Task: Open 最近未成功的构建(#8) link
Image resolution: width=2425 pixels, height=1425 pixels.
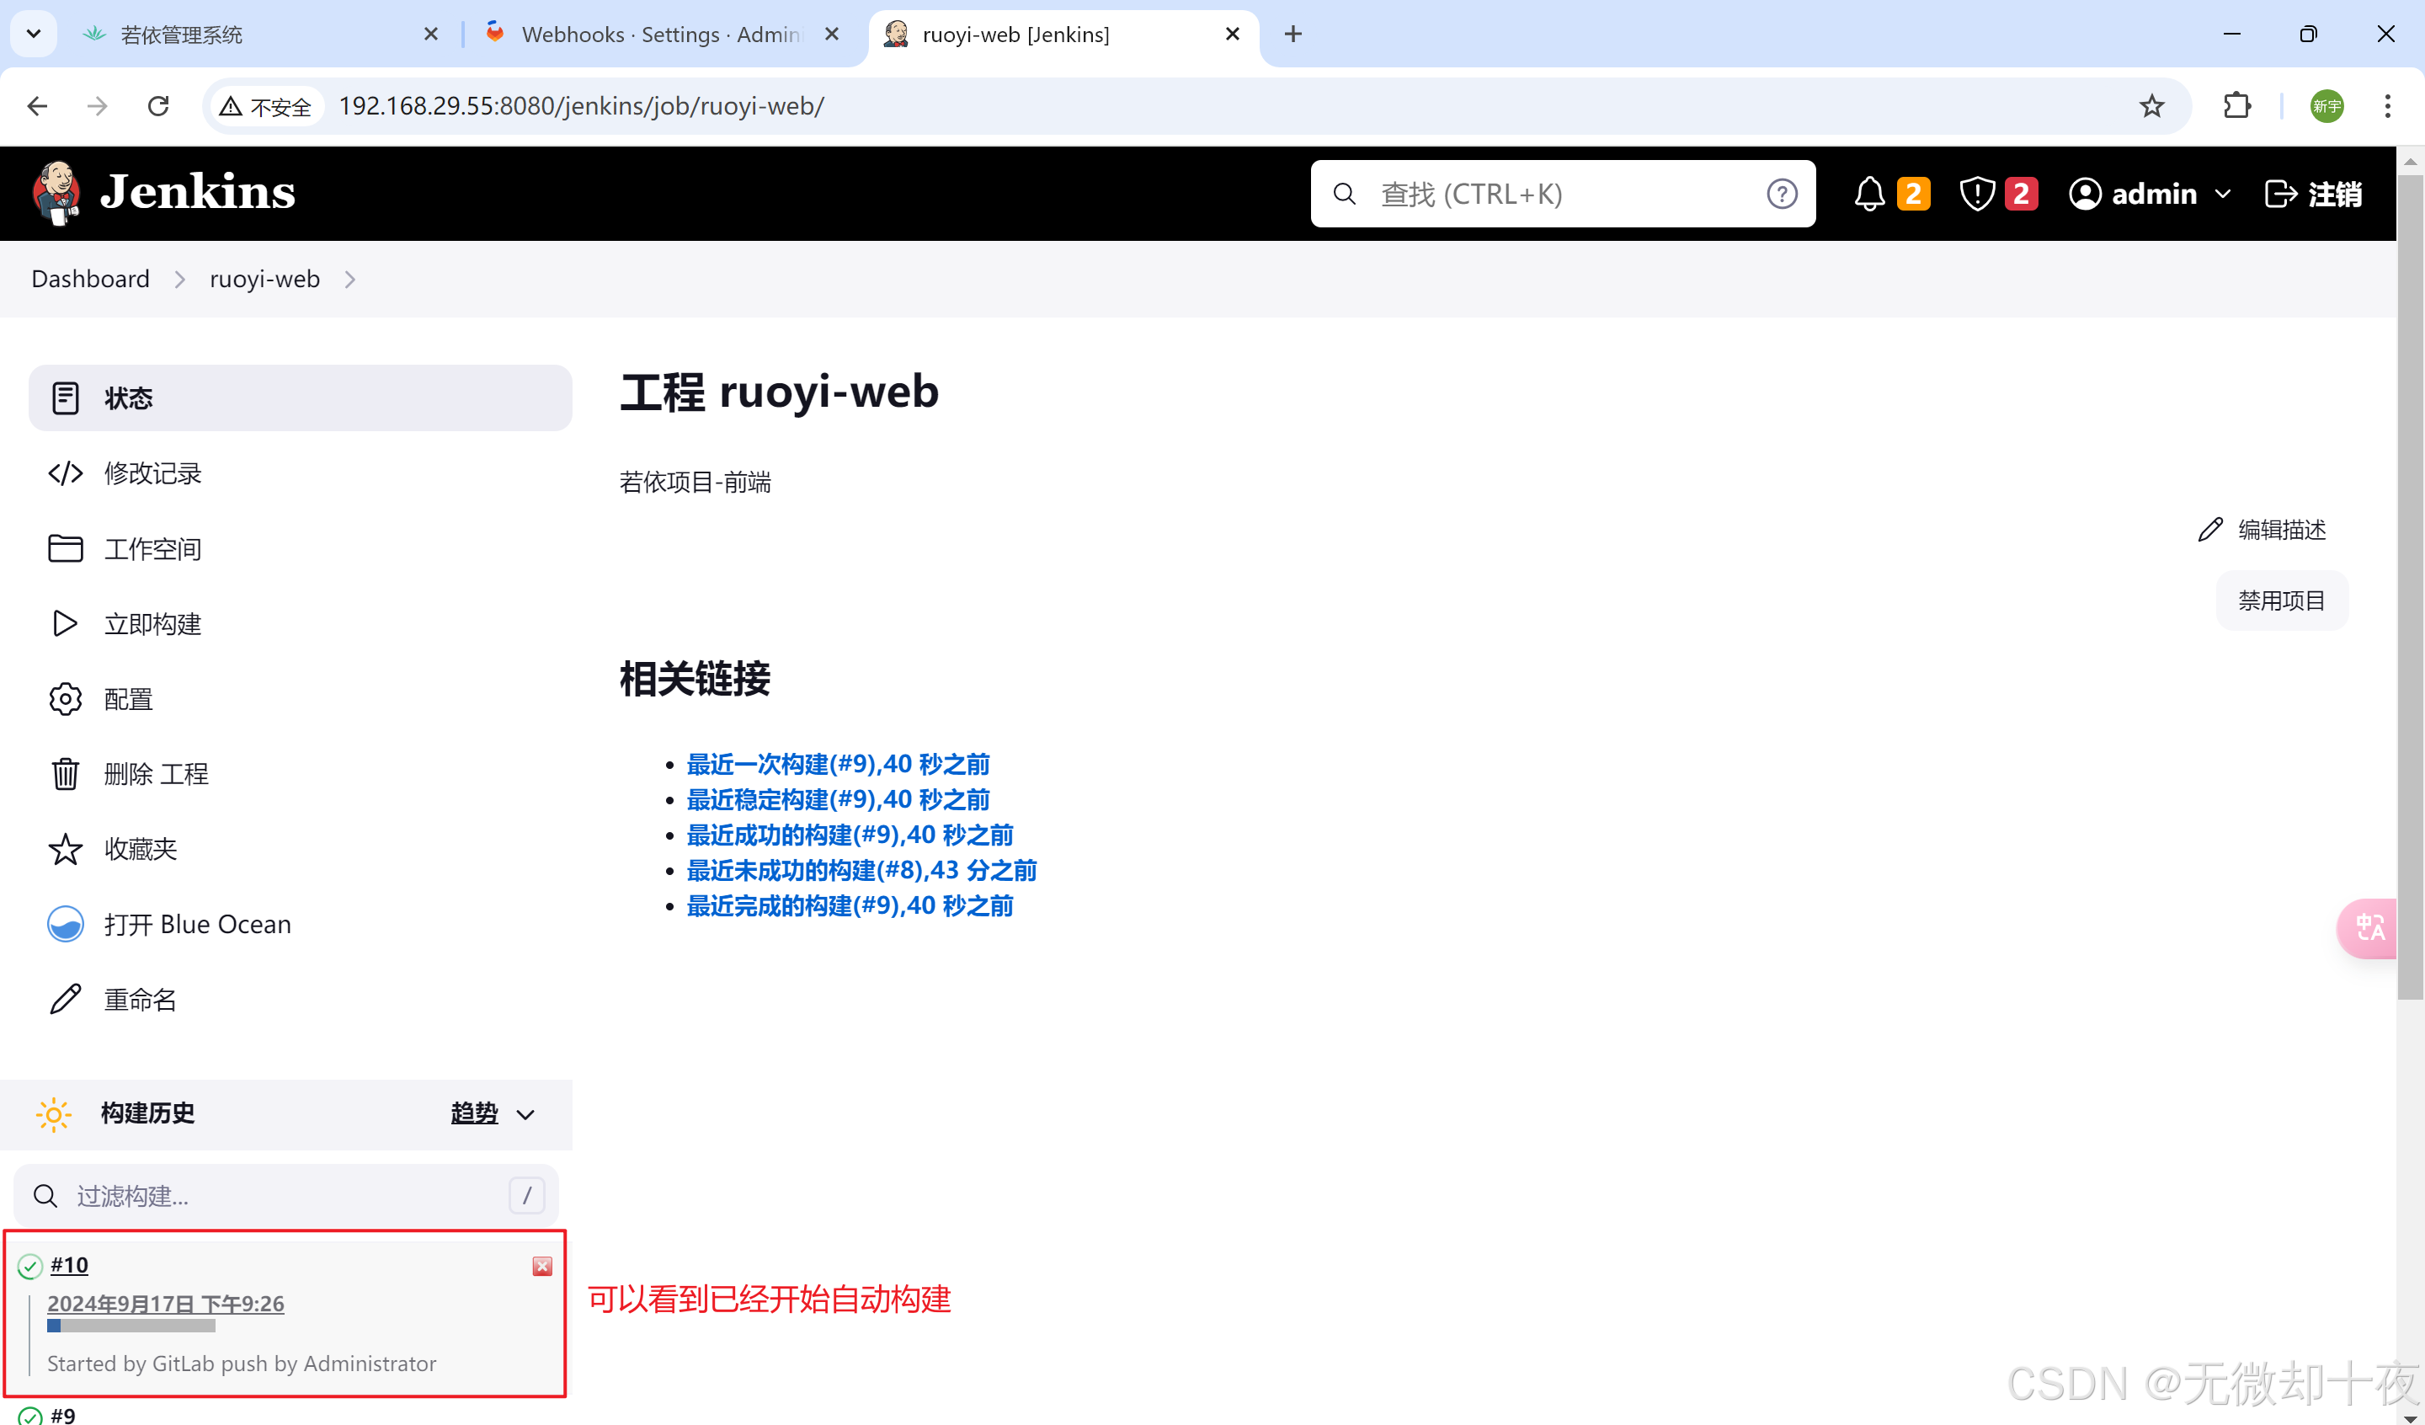Action: point(861,870)
